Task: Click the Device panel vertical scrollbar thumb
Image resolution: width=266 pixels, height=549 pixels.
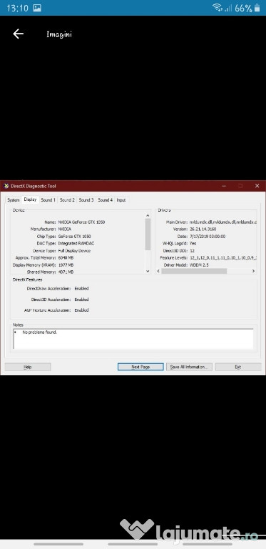Action: click(148, 234)
